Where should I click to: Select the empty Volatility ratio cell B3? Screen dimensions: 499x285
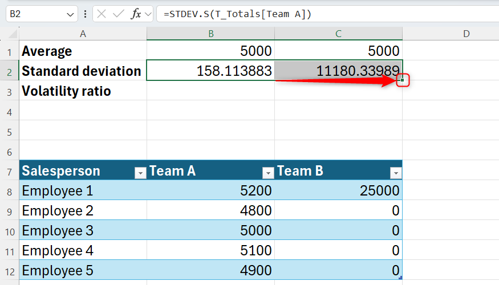[x=210, y=91]
